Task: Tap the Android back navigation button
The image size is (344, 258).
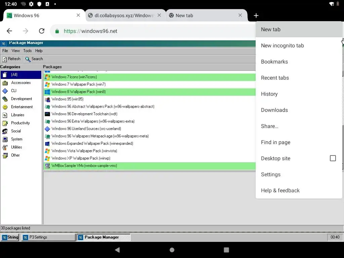Action: click(117, 250)
